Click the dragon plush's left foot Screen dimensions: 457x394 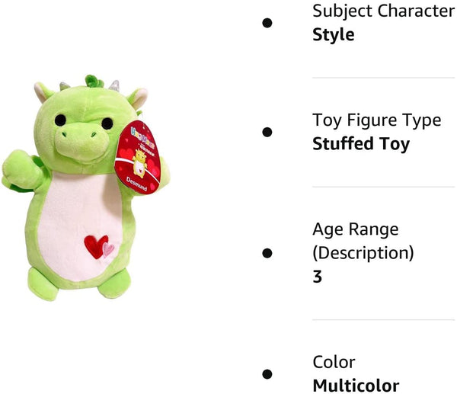[43, 284]
